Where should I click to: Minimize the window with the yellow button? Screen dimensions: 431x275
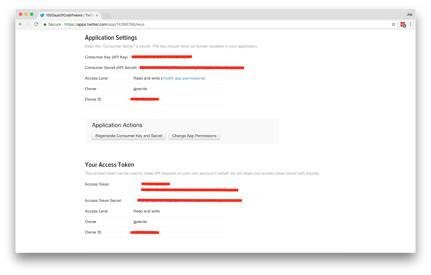coord(26,14)
